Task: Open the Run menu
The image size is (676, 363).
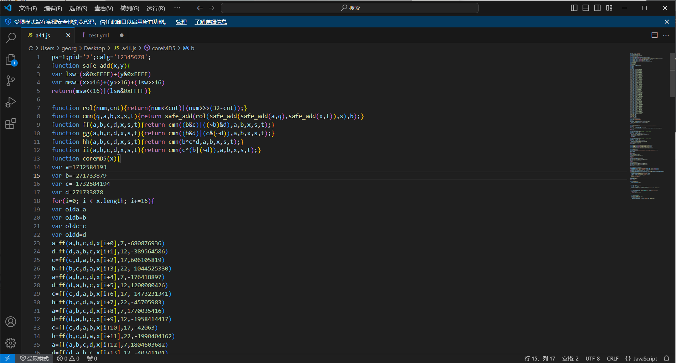Action: [x=156, y=8]
